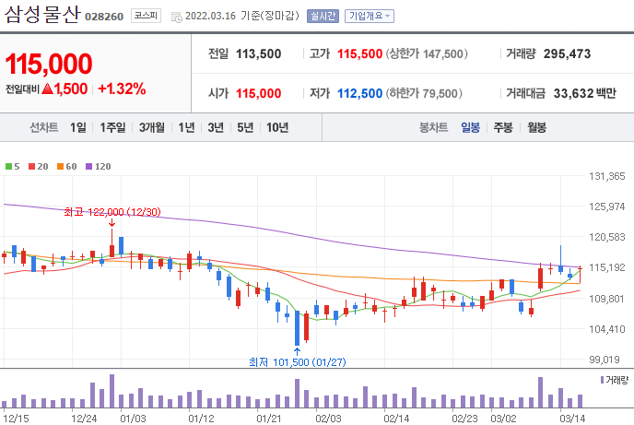The height and width of the screenshot is (425, 634).
Task: Select the 3개월 line chart period
Action: click(152, 128)
